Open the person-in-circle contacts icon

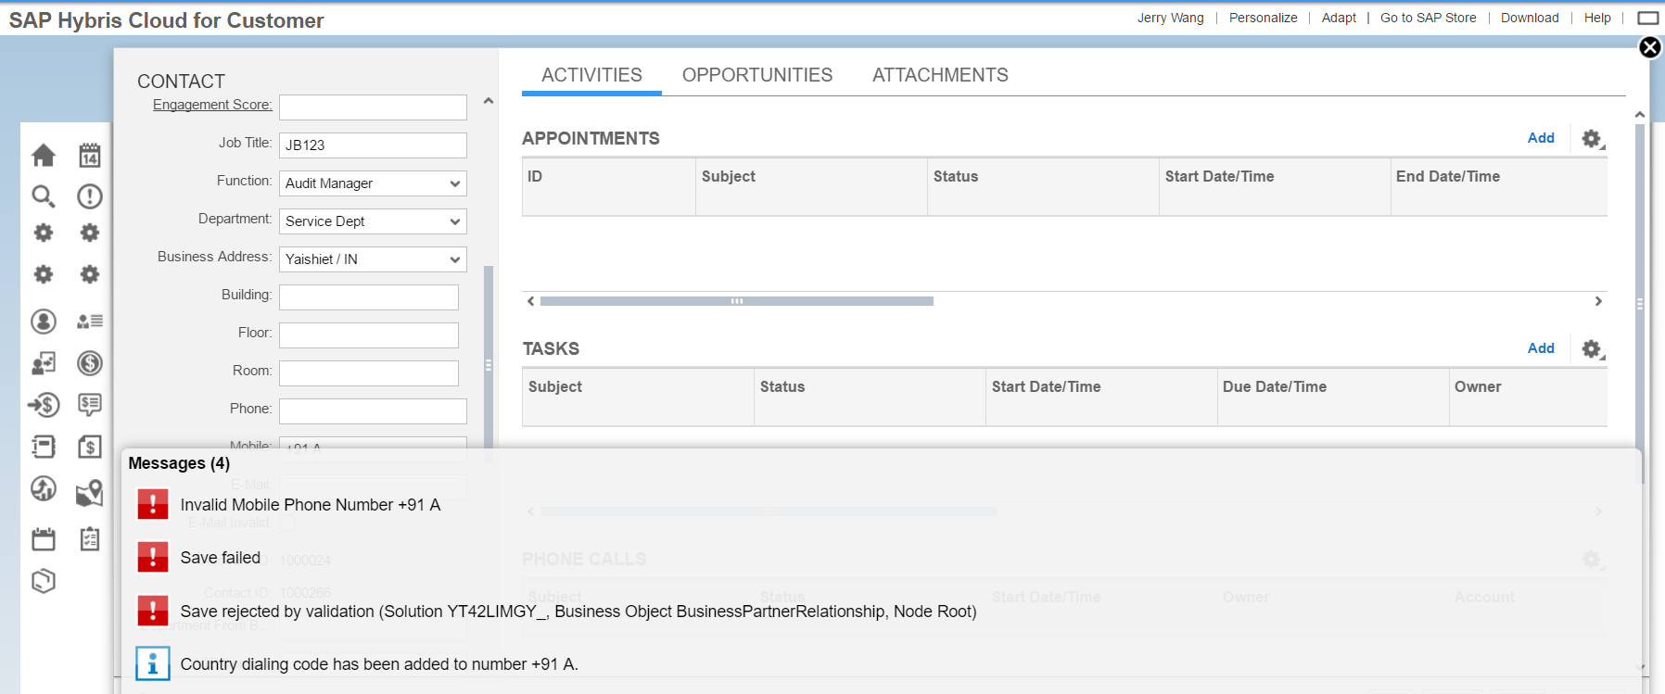(44, 322)
